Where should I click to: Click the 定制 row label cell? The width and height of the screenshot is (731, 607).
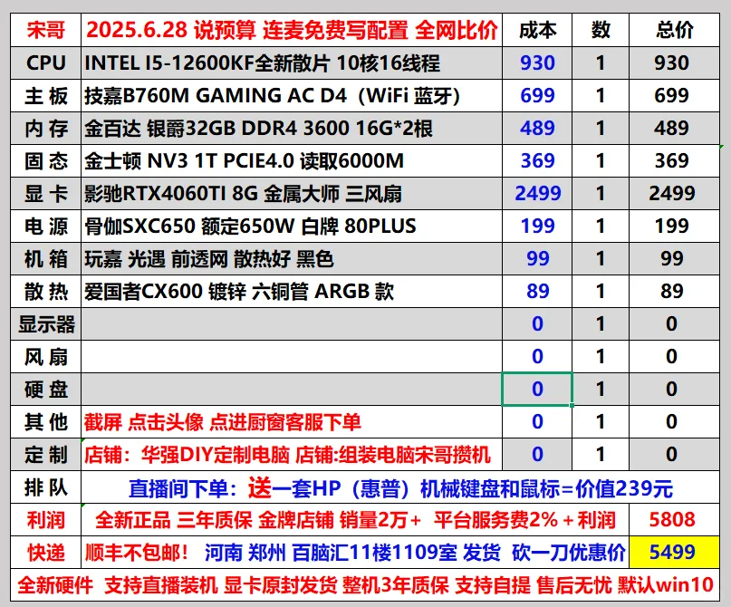click(x=45, y=455)
